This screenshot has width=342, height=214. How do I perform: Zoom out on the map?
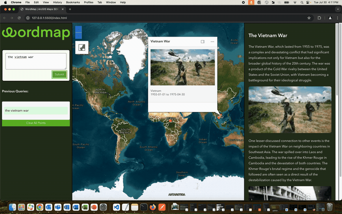tap(79, 36)
